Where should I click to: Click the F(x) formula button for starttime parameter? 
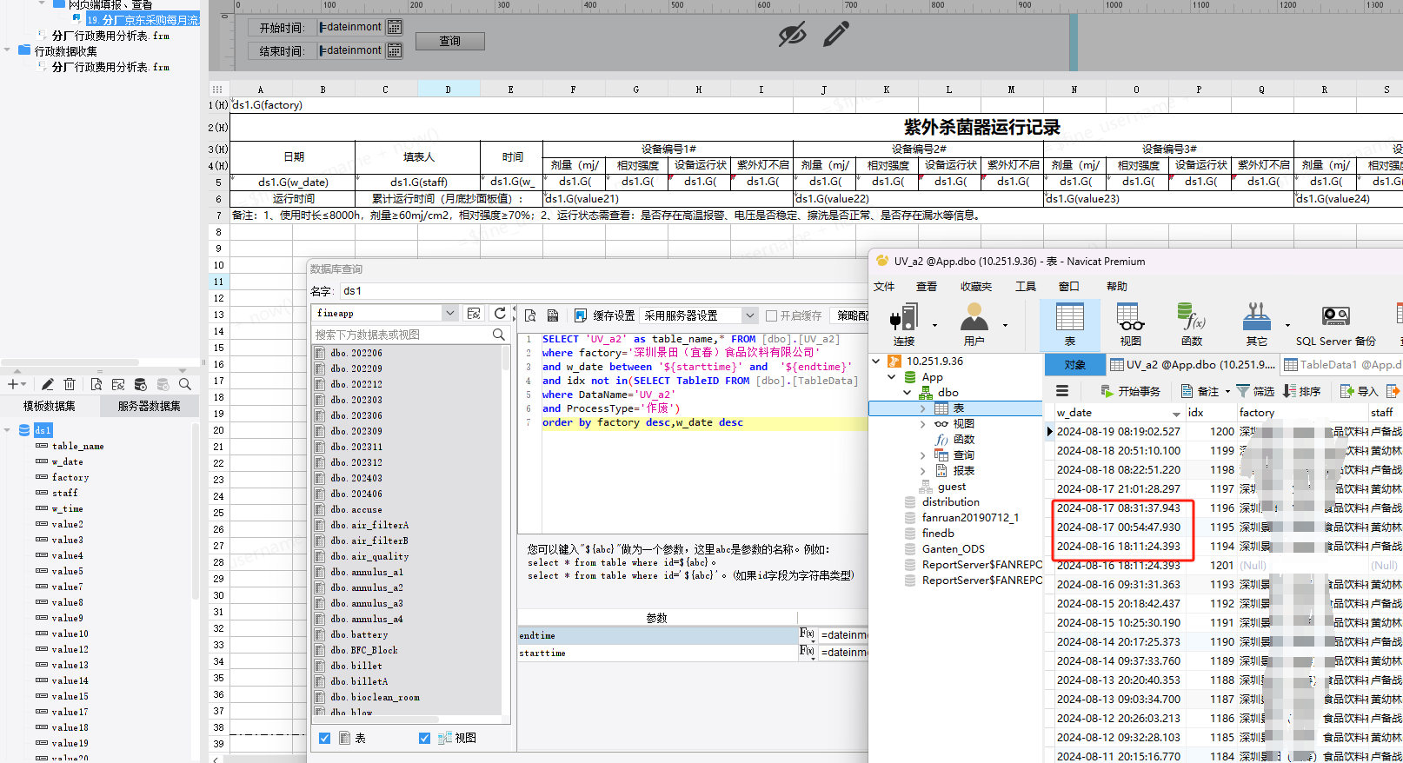point(807,652)
